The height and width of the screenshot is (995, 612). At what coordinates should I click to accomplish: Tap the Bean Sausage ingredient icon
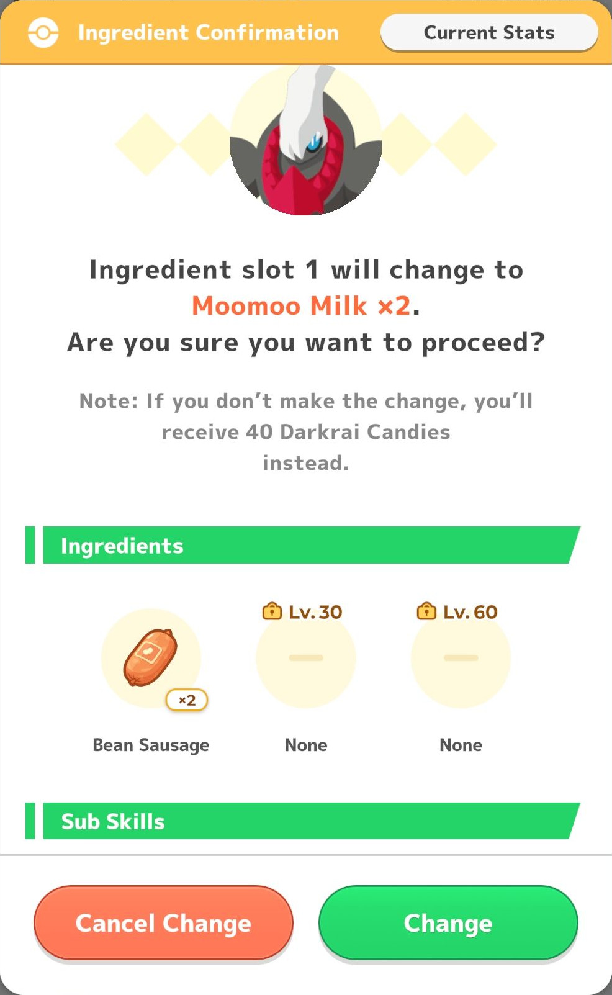pyautogui.click(x=151, y=657)
